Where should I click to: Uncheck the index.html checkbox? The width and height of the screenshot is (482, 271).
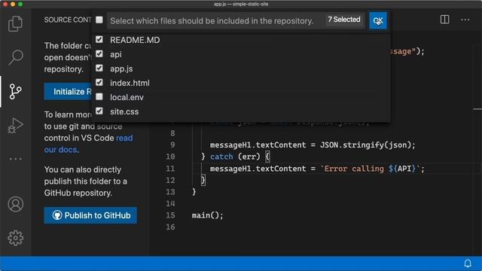click(99, 83)
